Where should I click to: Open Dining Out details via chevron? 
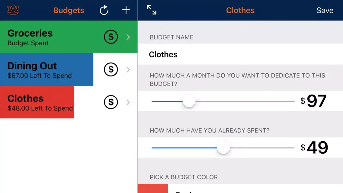(x=128, y=69)
